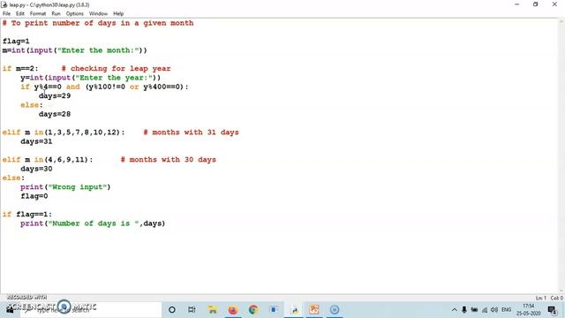565x318 pixels.
Task: Click the 'Number of days is' print line
Action: (93, 223)
